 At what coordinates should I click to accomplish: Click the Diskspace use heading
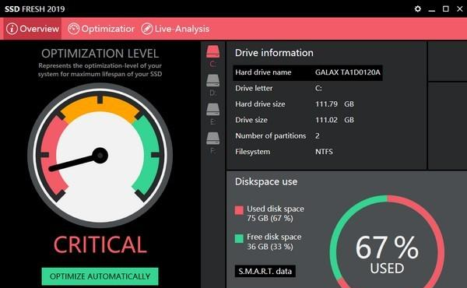[x=266, y=181]
